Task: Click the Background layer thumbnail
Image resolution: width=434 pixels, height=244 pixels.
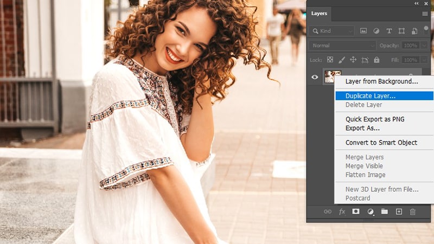Action: tap(332, 77)
